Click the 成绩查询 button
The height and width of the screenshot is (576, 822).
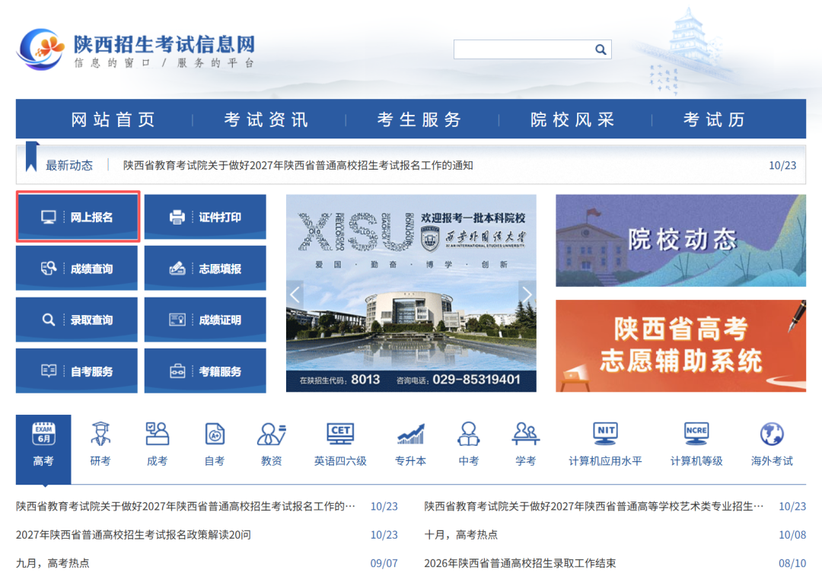tap(77, 269)
